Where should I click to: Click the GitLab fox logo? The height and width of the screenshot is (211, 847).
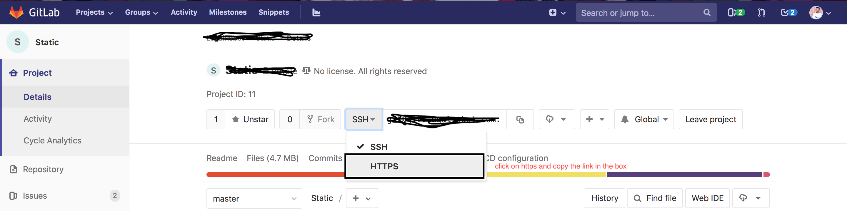point(16,12)
